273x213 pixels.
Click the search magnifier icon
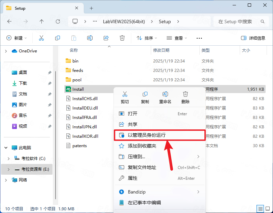[262, 22]
